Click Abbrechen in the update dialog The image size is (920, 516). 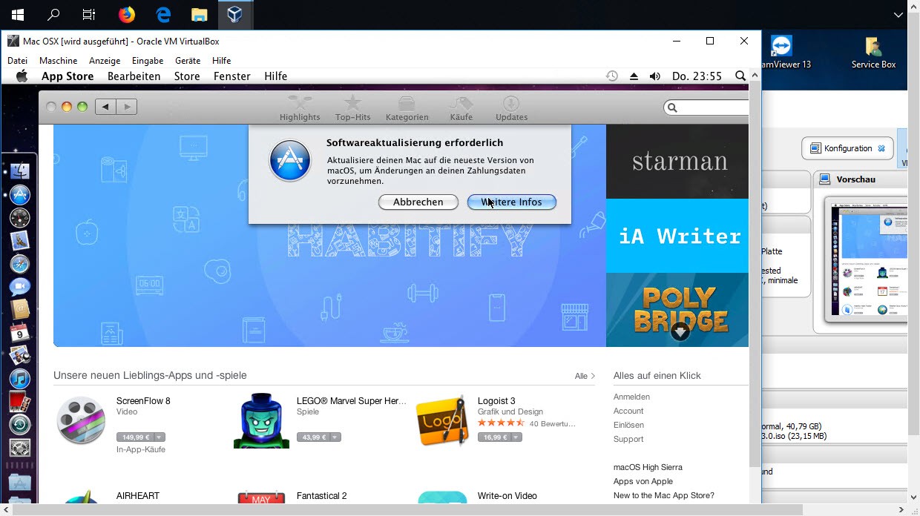click(418, 202)
